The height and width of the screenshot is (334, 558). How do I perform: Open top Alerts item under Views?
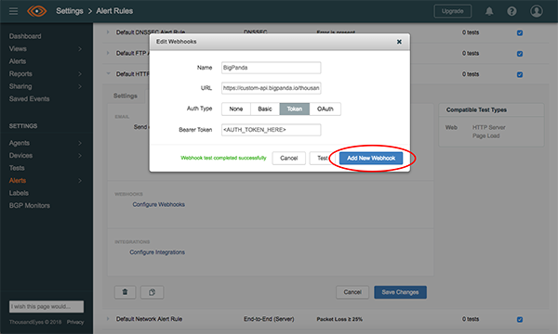[x=18, y=61]
